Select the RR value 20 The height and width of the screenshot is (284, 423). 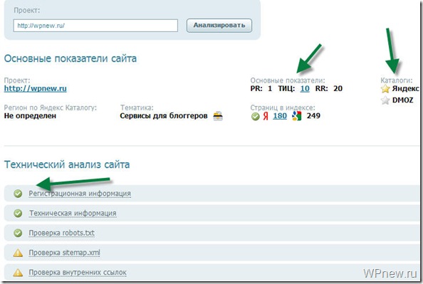tap(338, 88)
